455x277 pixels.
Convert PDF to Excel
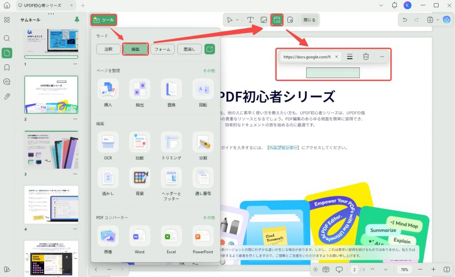point(171,240)
